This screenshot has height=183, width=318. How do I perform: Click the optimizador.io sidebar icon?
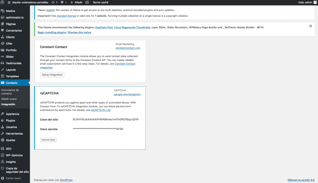3,17
